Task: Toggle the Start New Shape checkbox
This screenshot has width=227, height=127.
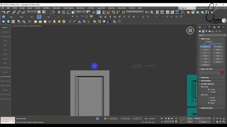Action: (x=205, y=44)
